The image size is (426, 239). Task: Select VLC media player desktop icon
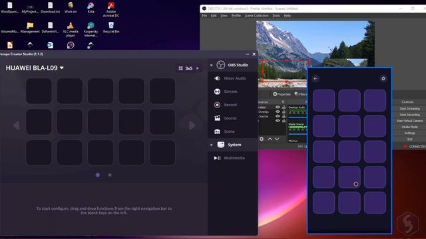[71, 29]
